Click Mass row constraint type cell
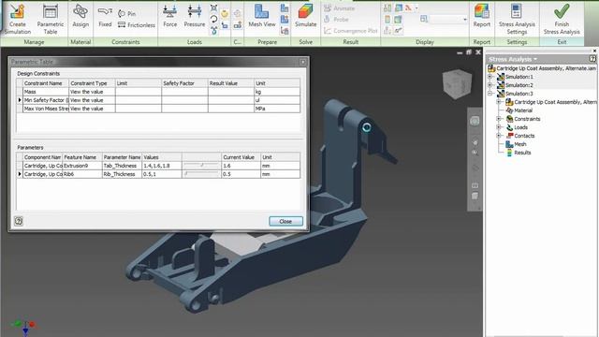599x337 pixels. tap(92, 92)
